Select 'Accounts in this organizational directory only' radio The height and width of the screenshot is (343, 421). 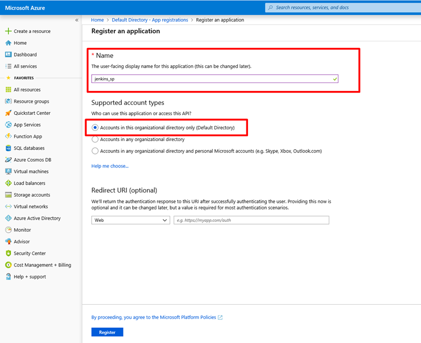[x=95, y=128]
